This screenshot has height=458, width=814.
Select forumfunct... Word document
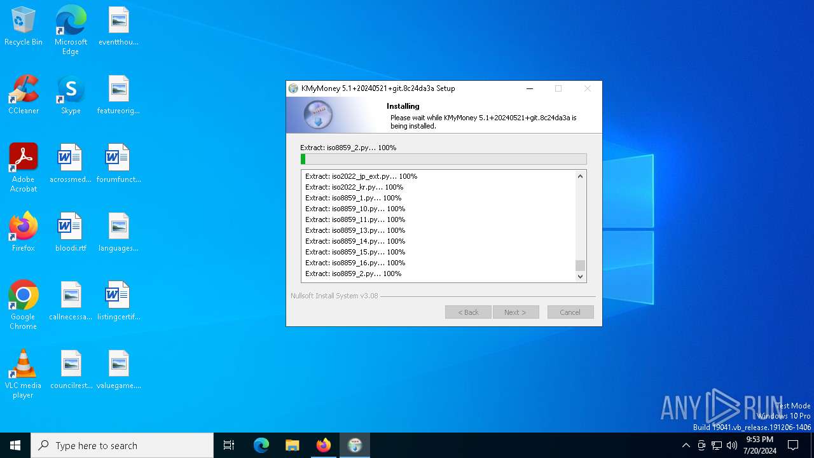point(118,164)
